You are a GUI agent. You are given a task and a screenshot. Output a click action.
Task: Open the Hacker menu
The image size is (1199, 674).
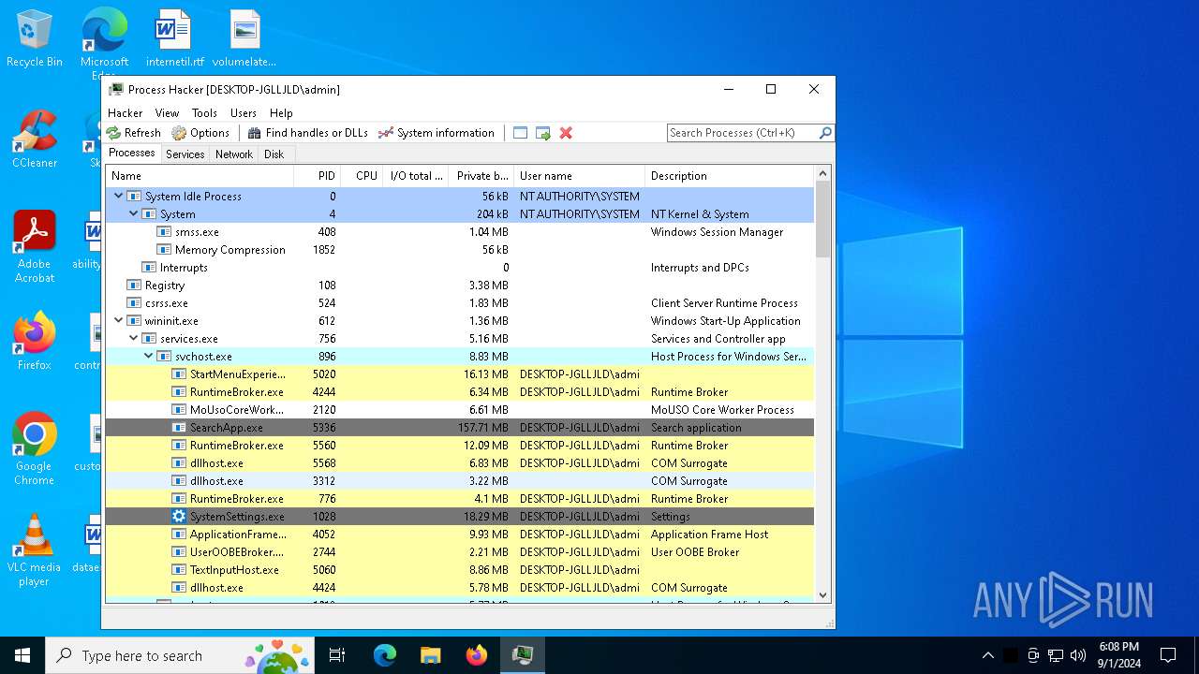(x=126, y=112)
